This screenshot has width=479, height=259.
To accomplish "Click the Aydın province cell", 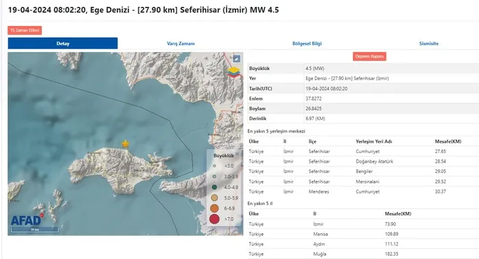I will click(x=319, y=244).
